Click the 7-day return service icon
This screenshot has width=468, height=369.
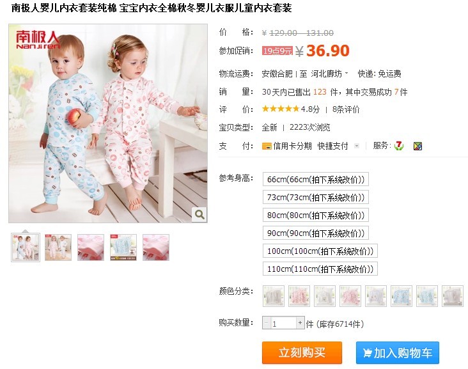pos(399,146)
